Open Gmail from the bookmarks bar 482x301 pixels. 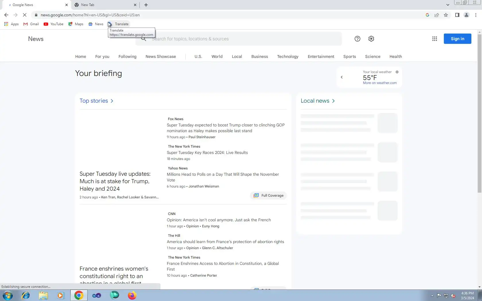[x=31, y=24]
